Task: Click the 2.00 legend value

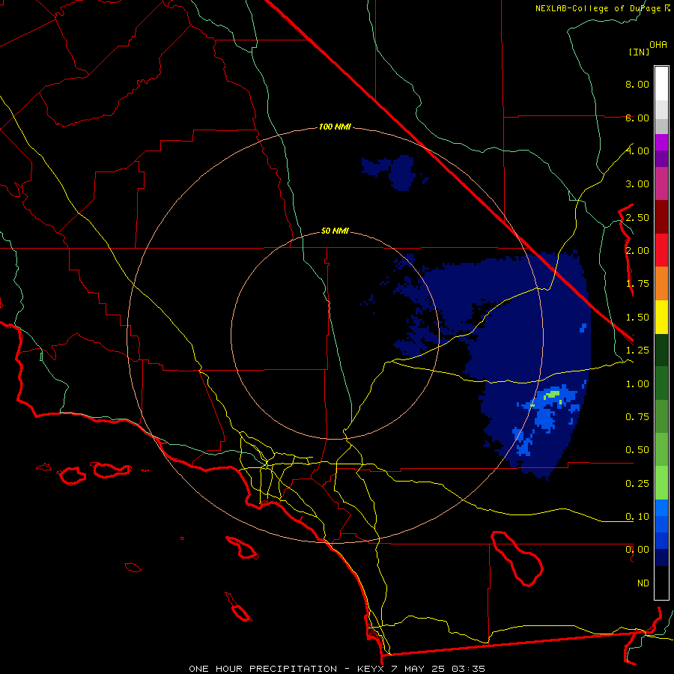Action: [637, 251]
